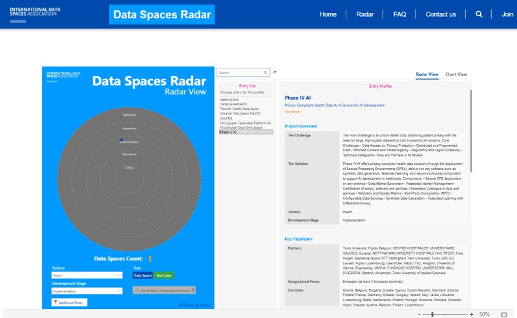This screenshot has width=517, height=318.
Task: Open the Sectors dropdown
Action: [87, 275]
